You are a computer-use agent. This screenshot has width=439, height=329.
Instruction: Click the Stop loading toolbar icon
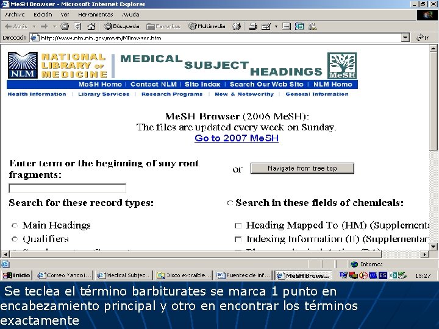(x=65, y=26)
